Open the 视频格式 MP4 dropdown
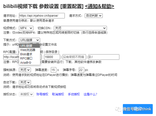The height and width of the screenshot is (116, 156). coord(26,28)
